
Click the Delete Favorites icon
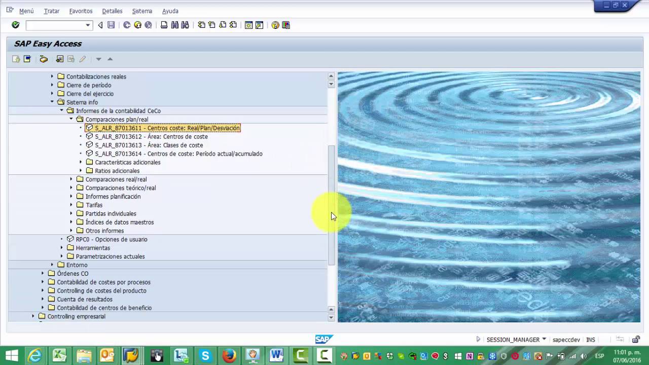[x=71, y=59]
